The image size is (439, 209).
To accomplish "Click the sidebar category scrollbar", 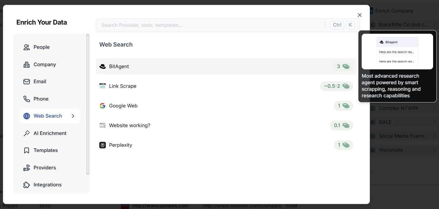I will pos(87,104).
